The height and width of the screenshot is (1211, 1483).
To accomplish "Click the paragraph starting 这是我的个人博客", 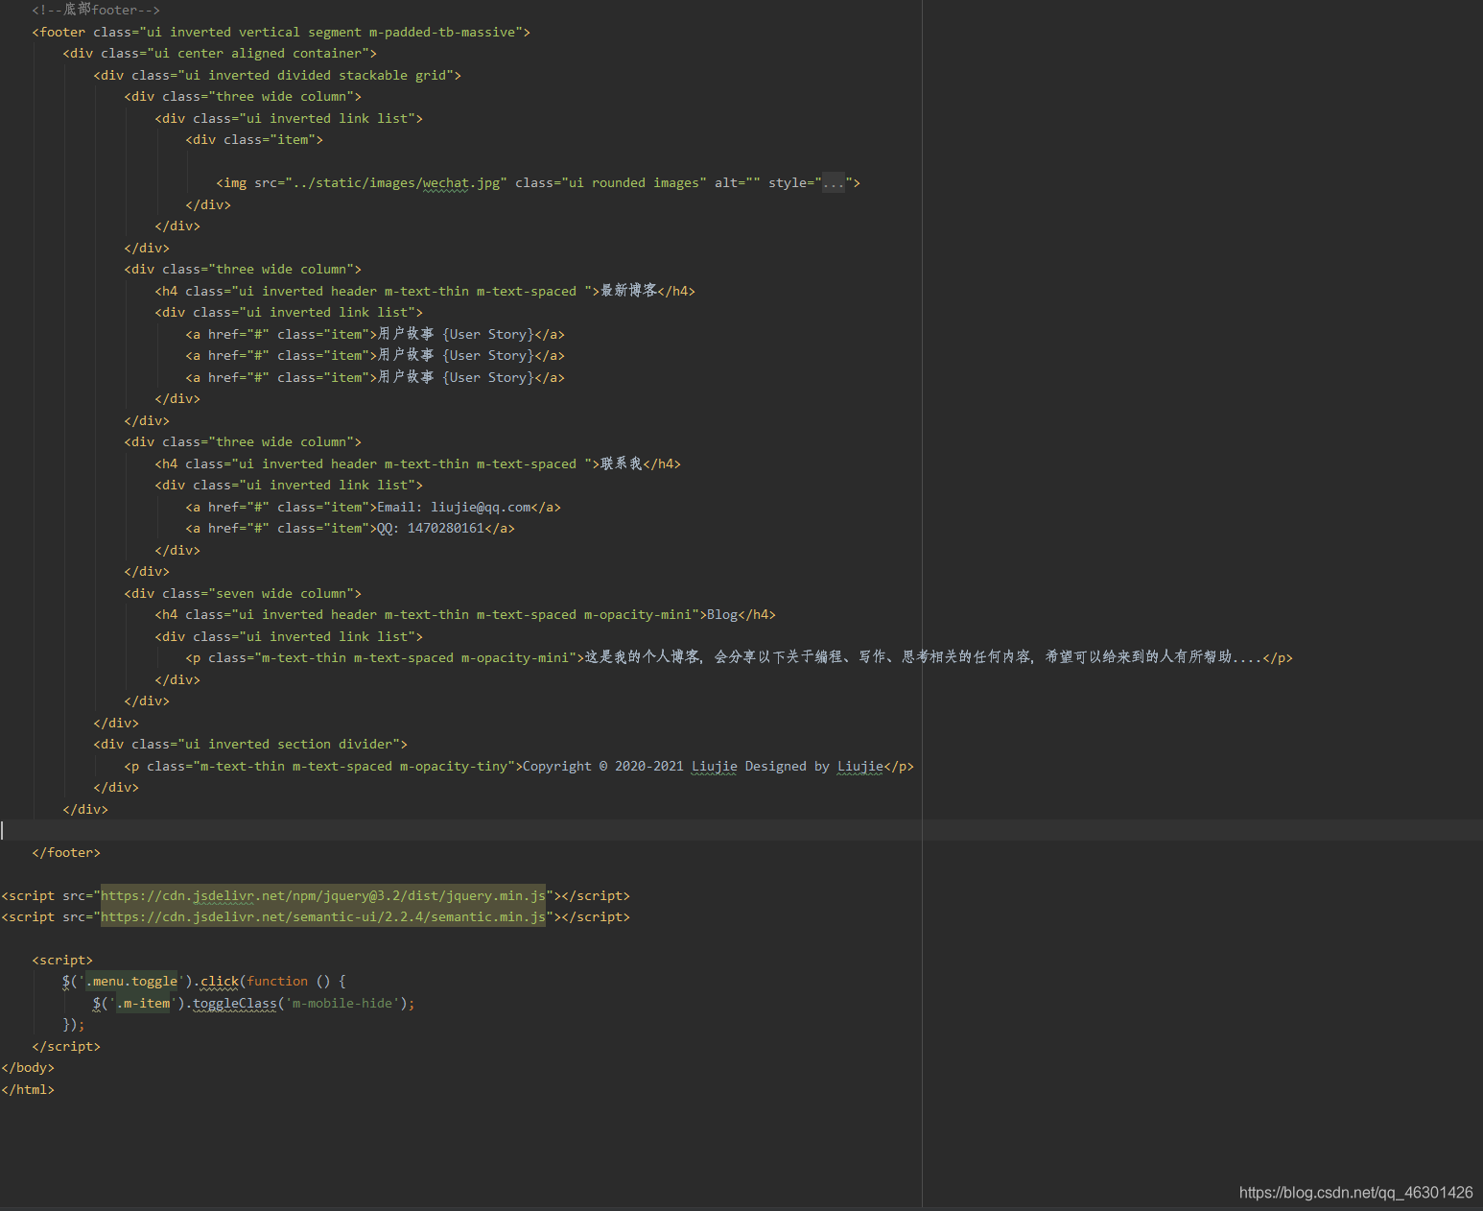I will pyautogui.click(x=739, y=657).
